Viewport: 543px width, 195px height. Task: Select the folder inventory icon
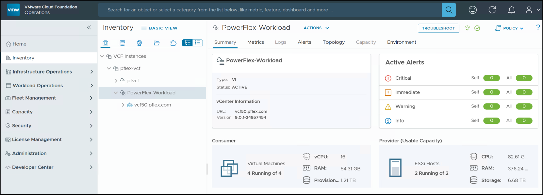tap(156, 43)
